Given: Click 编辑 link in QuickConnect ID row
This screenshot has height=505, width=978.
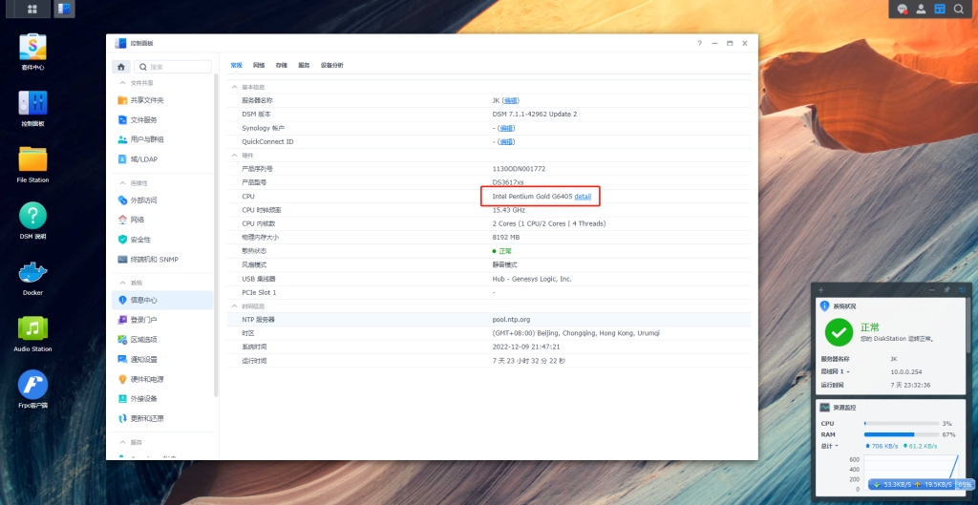Looking at the screenshot, I should pos(506,141).
